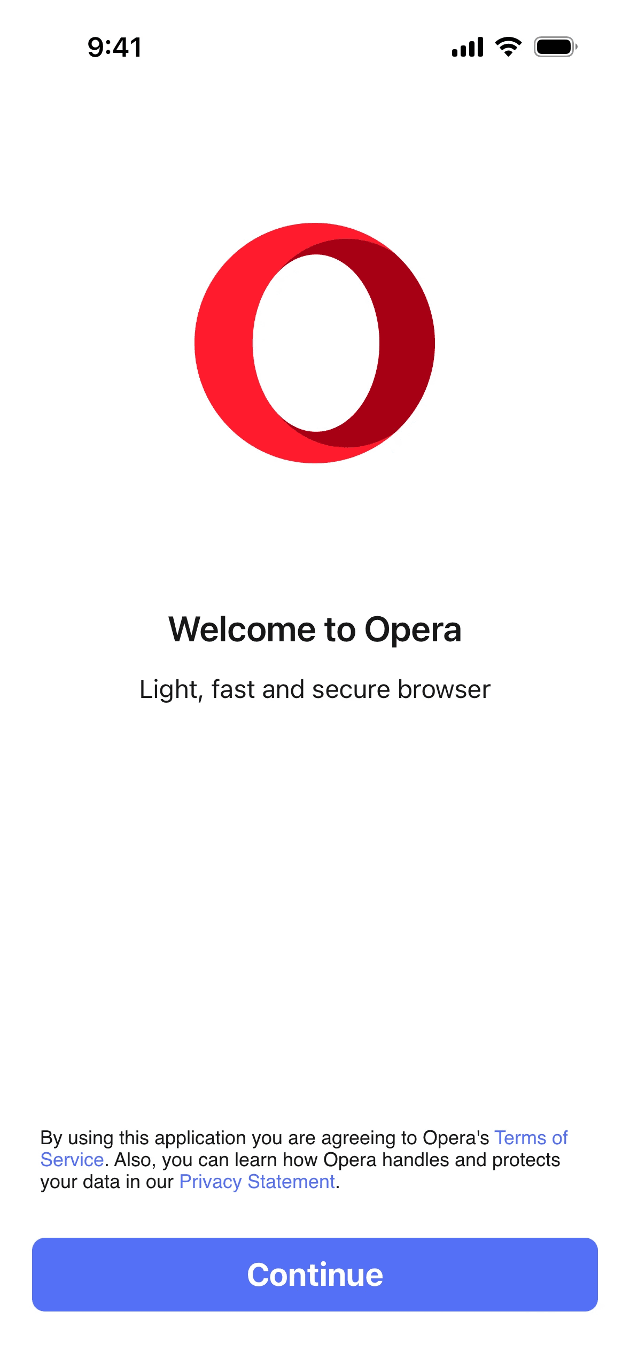The height and width of the screenshot is (1366, 630).
Task: Open the Terms of Service link
Action: [x=531, y=1138]
